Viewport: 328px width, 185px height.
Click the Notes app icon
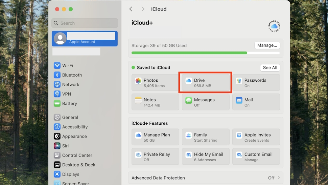click(138, 100)
